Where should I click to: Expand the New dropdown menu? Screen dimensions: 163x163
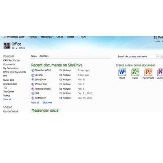pyautogui.click(x=34, y=56)
